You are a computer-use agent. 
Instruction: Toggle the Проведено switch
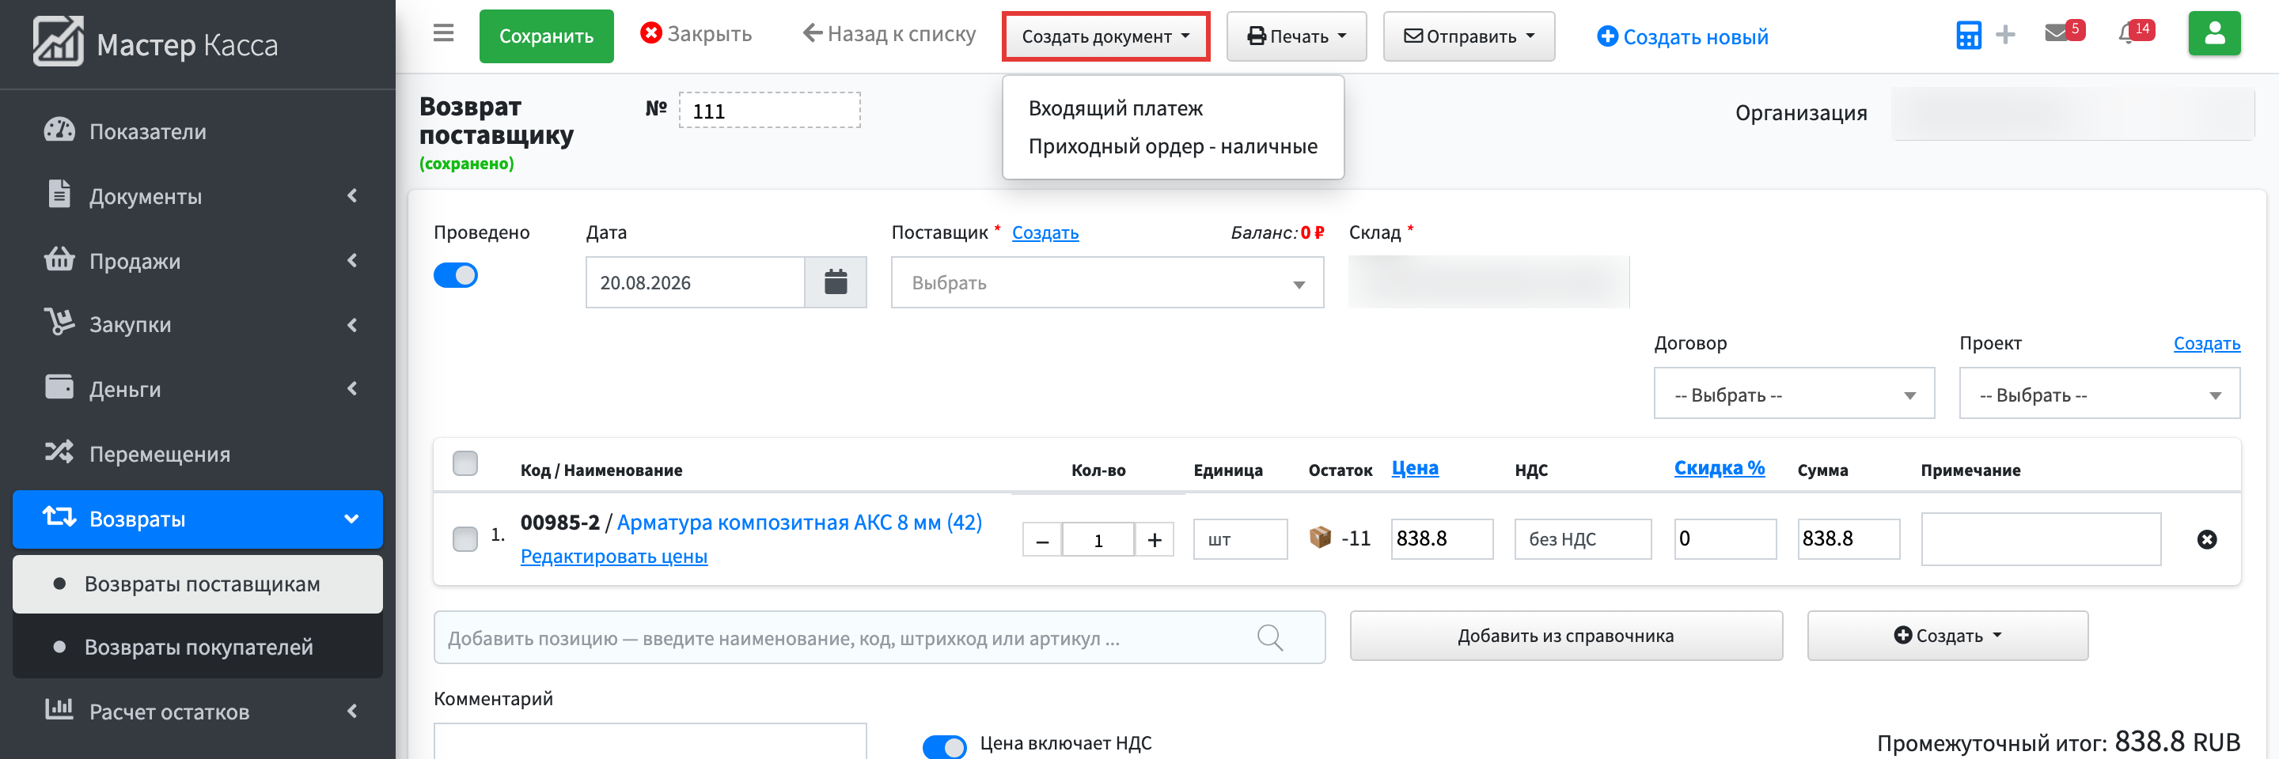(x=456, y=276)
